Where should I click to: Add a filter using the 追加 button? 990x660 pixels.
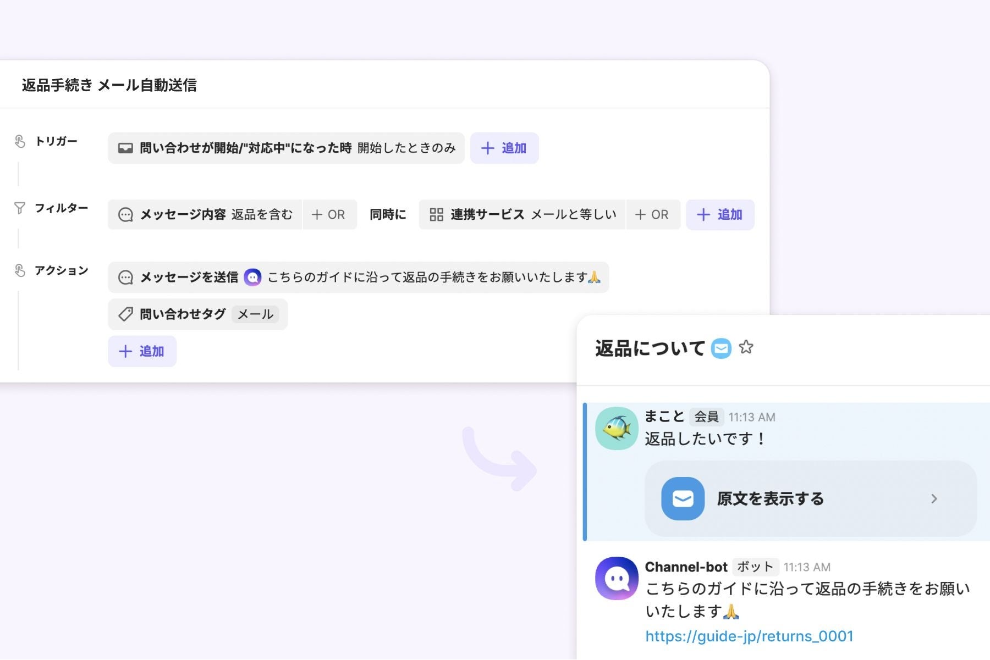coord(720,214)
